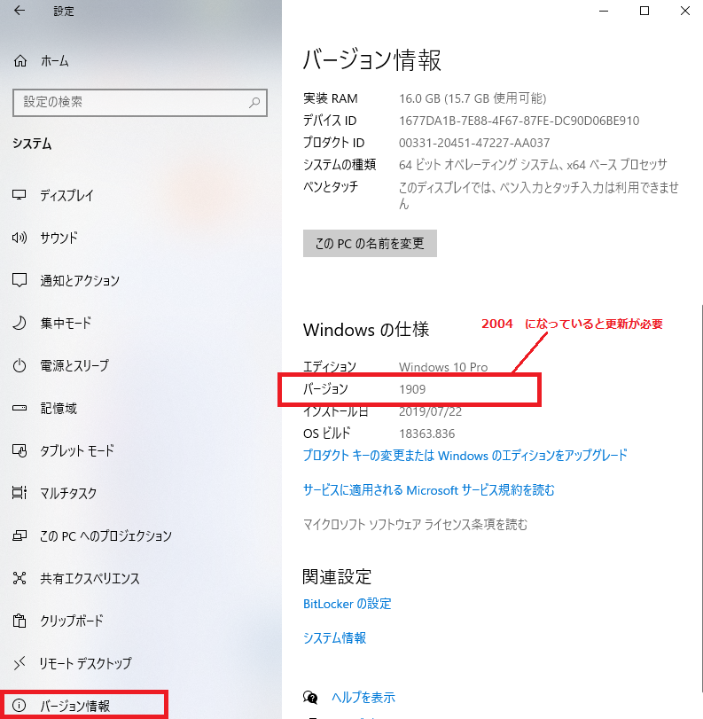
Task: Click the home icon beside ホーム
Action: coord(20,60)
